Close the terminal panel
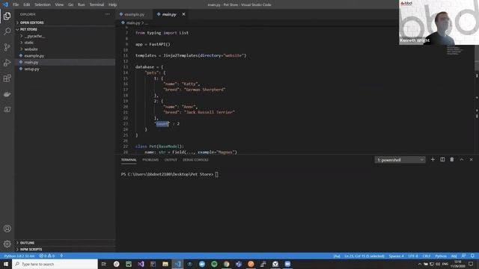 click(471, 159)
